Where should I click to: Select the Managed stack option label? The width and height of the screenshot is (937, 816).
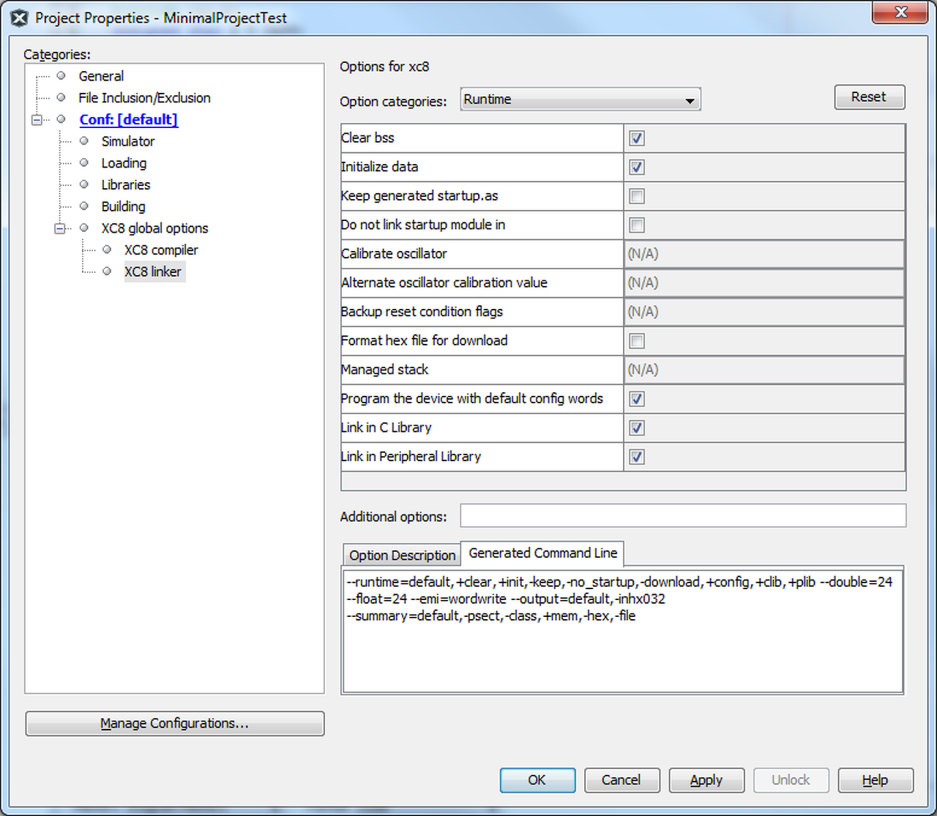(x=384, y=370)
